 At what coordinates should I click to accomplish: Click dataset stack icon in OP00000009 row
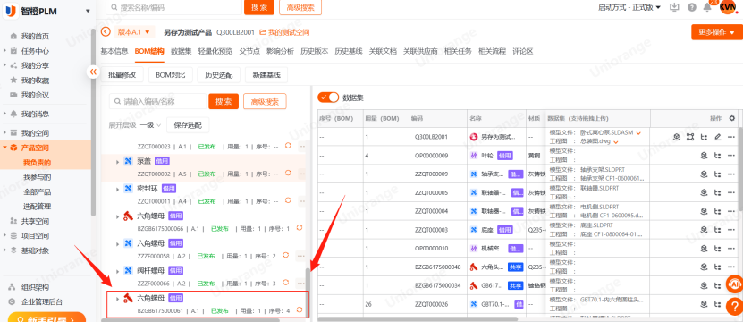tap(705, 156)
